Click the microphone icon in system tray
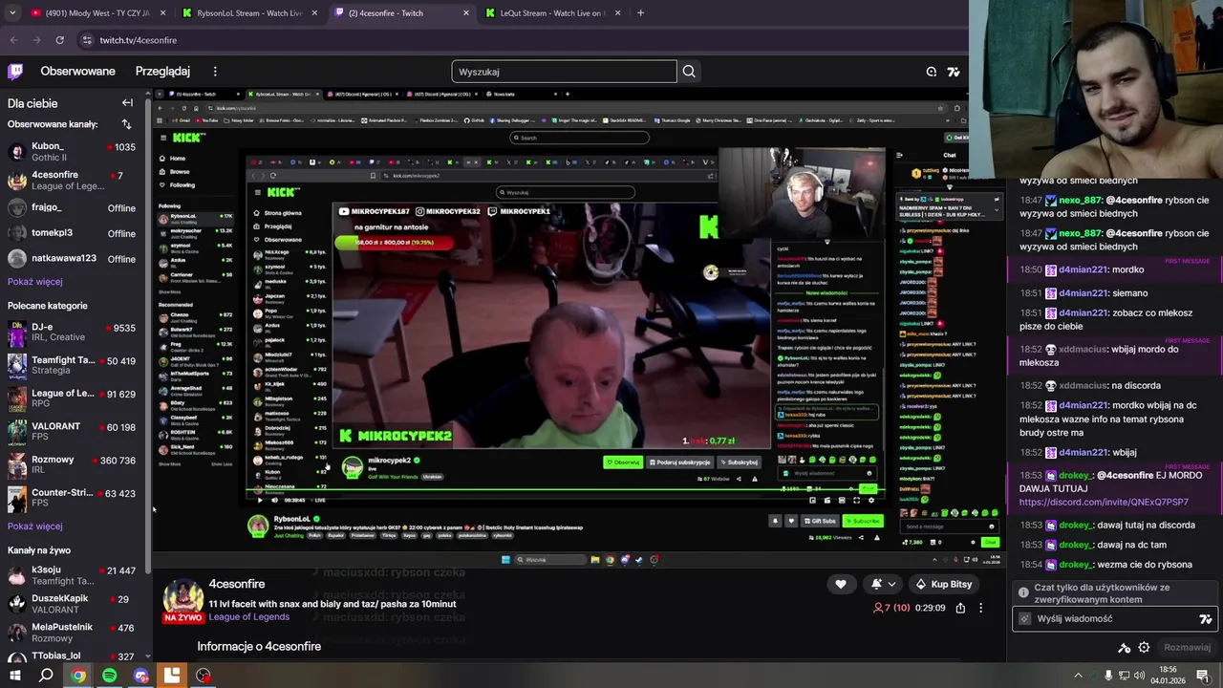1223x688 pixels. pyautogui.click(x=1108, y=676)
